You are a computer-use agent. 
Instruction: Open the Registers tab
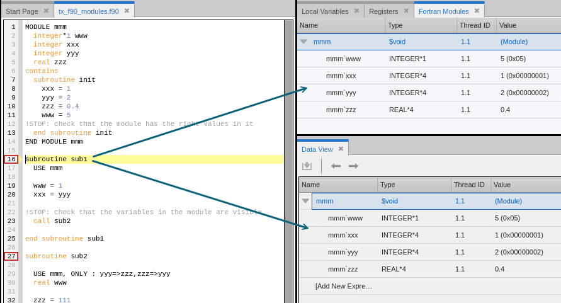(x=383, y=11)
